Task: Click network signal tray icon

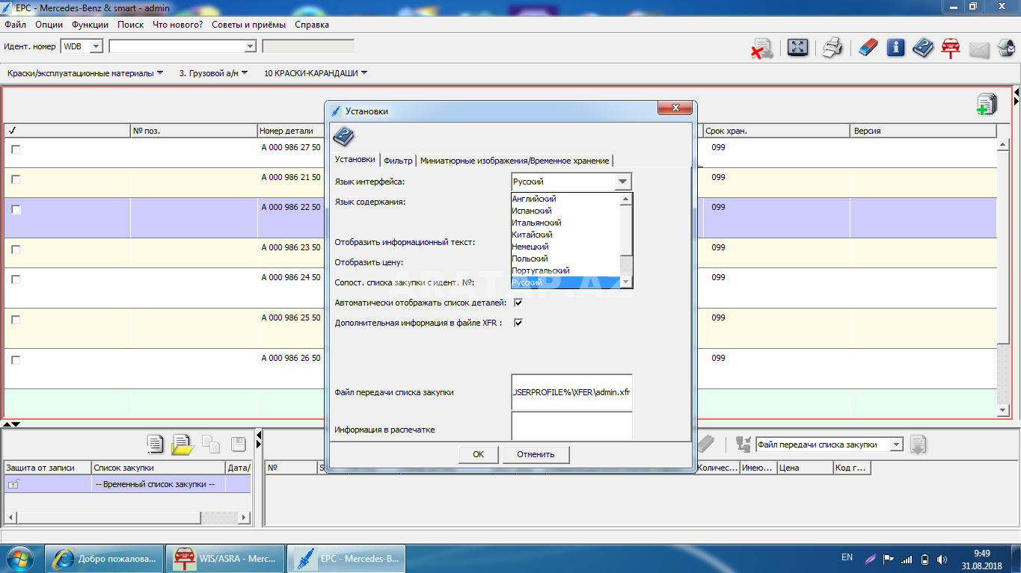Action: pyautogui.click(x=907, y=559)
